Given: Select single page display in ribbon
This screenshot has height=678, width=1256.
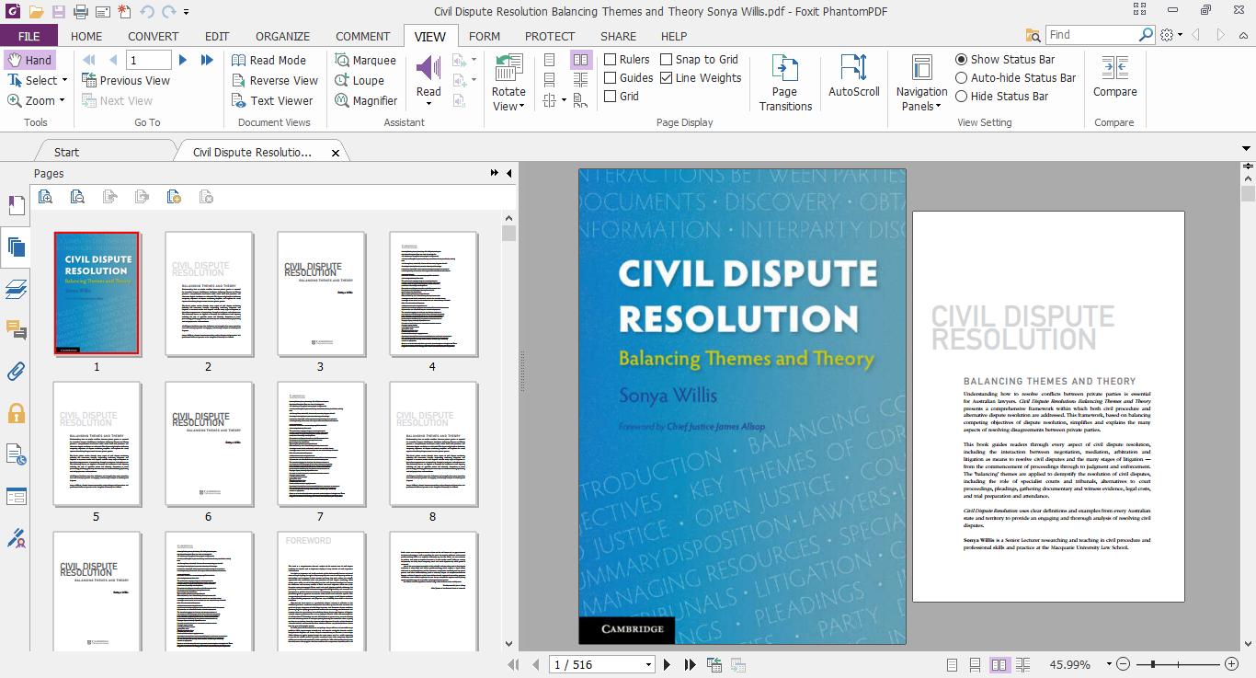Looking at the screenshot, I should (x=549, y=60).
